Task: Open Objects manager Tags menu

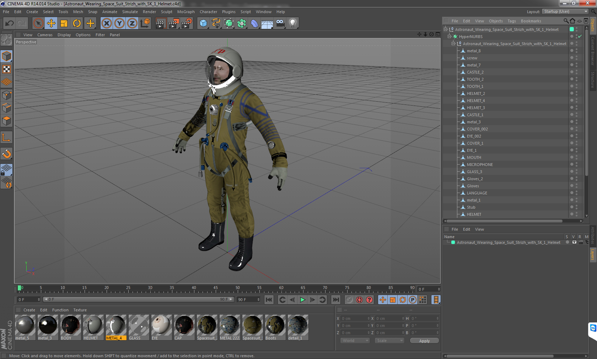Action: click(x=512, y=21)
